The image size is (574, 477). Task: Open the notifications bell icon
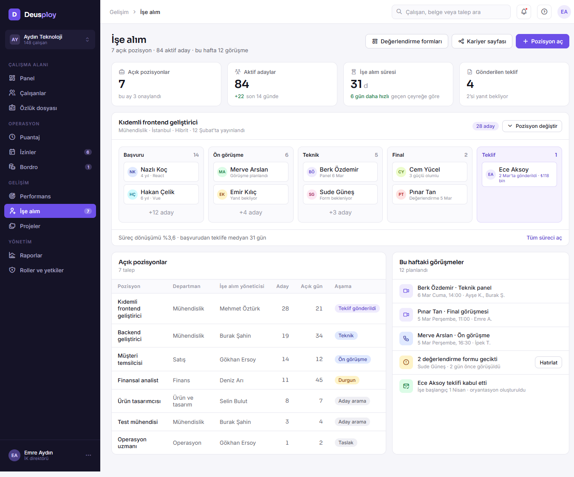(x=524, y=12)
